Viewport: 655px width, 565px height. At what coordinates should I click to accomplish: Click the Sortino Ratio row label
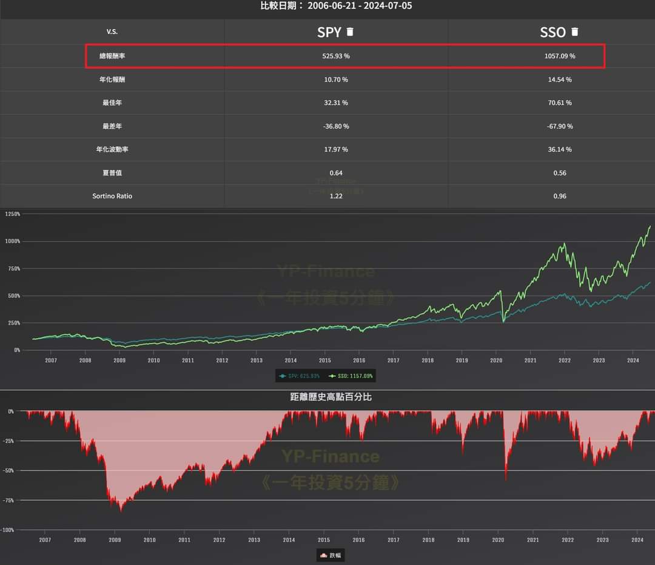112,196
